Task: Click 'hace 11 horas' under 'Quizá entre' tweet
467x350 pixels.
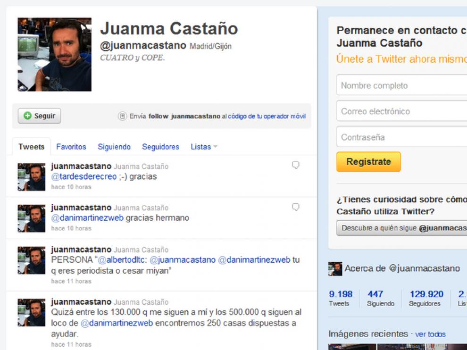Action: click(71, 344)
